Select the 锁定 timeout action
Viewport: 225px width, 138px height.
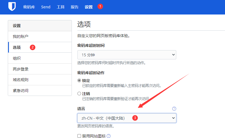pyautogui.click(x=79, y=81)
